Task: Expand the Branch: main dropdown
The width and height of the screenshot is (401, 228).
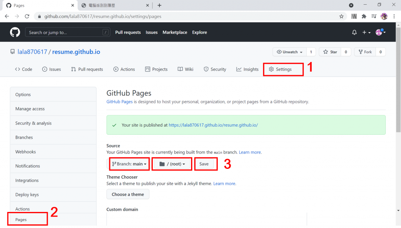Action: (x=129, y=164)
